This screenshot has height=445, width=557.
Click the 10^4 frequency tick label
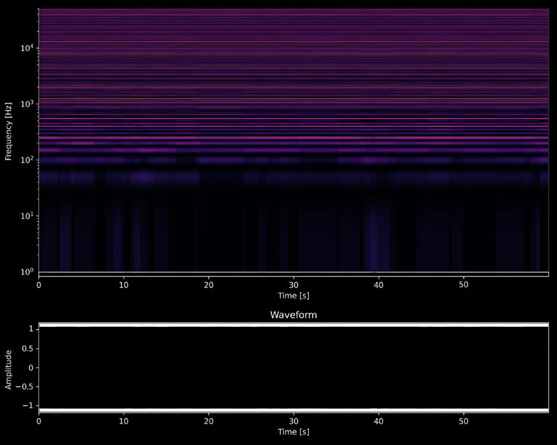(x=26, y=48)
